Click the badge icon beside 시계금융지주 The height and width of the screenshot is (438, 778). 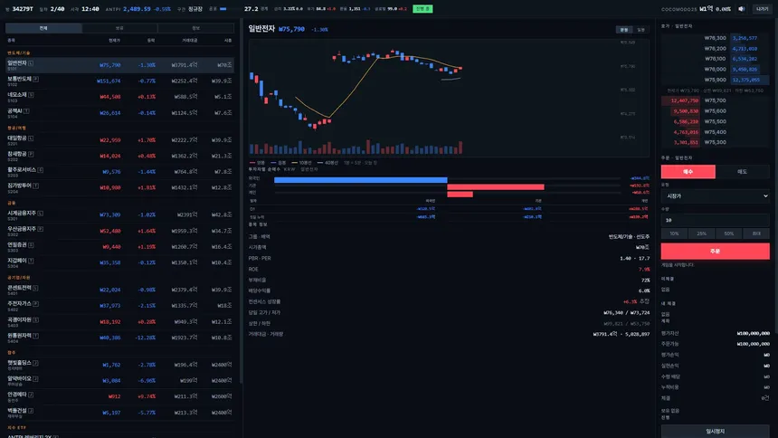pyautogui.click(x=40, y=213)
